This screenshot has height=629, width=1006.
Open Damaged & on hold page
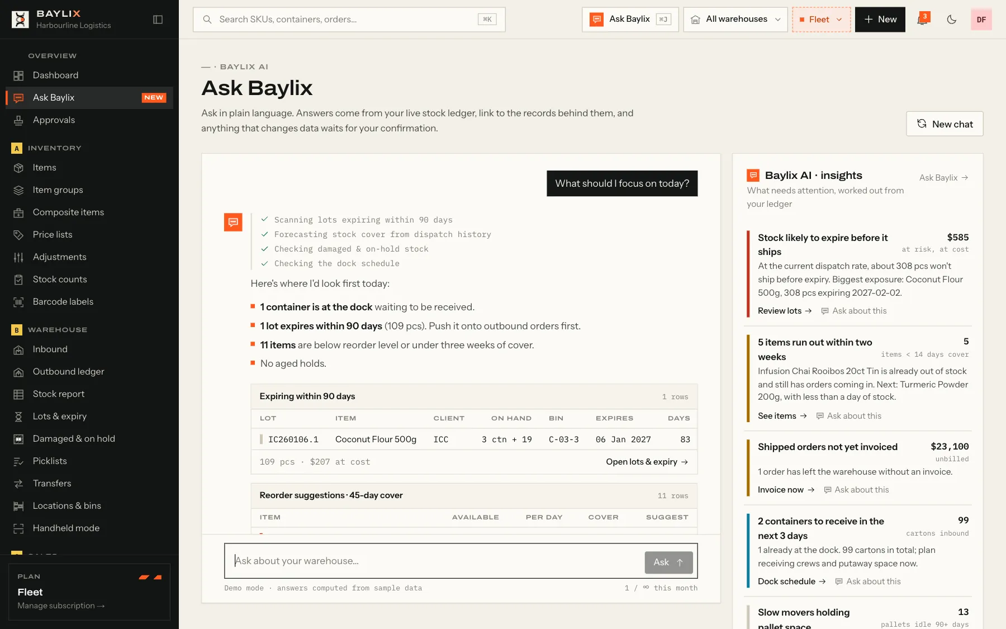pos(89,439)
